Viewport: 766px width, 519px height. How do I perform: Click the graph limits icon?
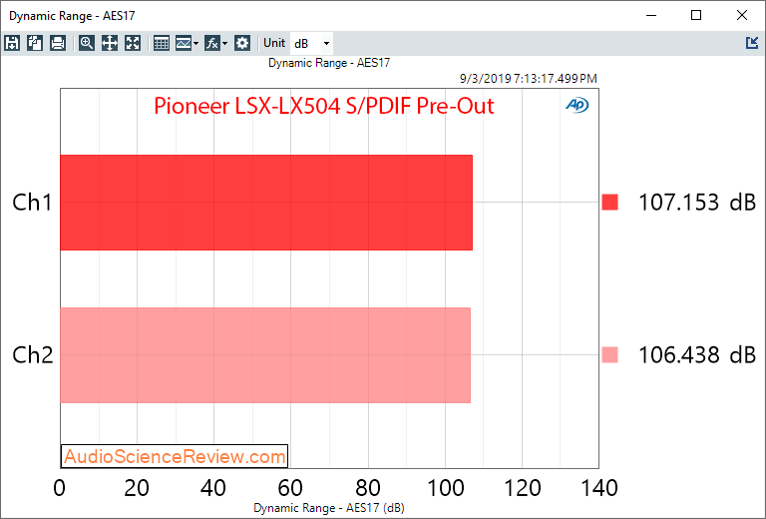(x=184, y=43)
